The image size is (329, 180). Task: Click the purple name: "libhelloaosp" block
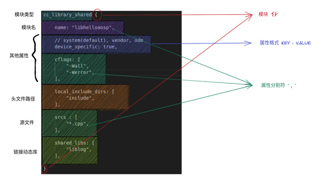[82, 27]
